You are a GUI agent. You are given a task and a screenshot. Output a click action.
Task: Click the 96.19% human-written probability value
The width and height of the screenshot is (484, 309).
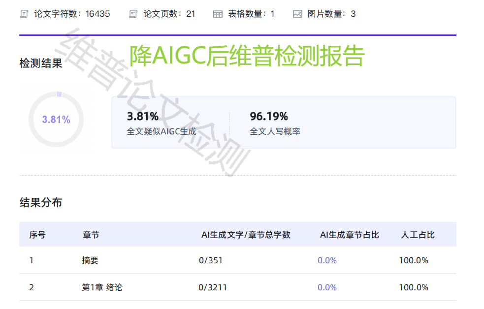coord(269,117)
